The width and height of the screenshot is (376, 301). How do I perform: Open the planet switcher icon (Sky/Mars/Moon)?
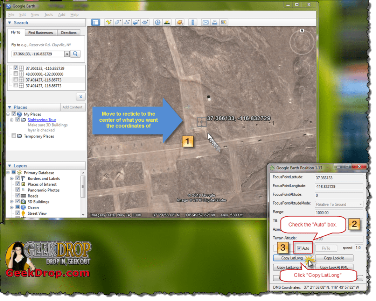click(x=180, y=22)
